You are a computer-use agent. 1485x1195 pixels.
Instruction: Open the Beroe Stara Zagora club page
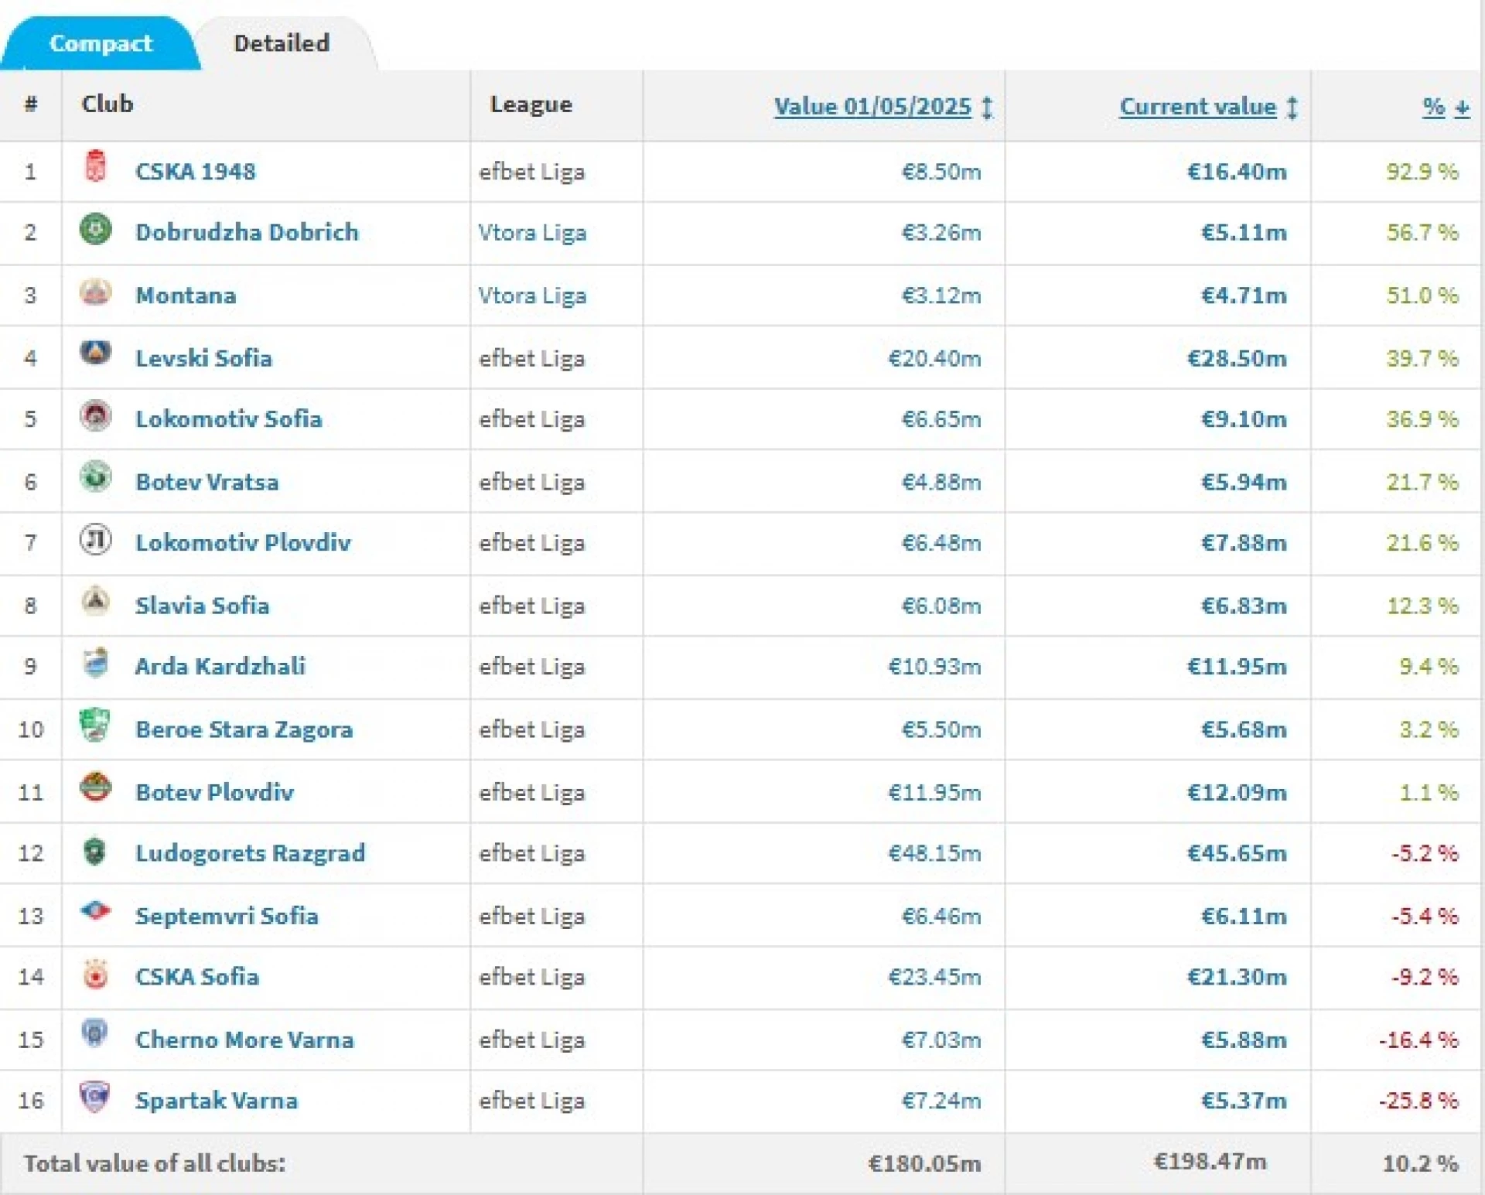pos(244,729)
